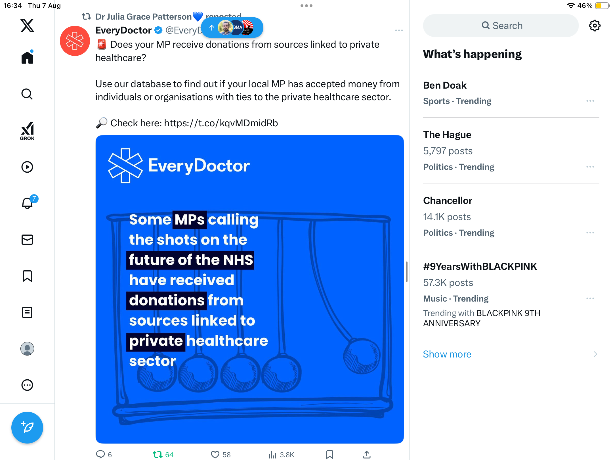The image size is (613, 460).
Task: Open direct messages envelope
Action: point(27,240)
